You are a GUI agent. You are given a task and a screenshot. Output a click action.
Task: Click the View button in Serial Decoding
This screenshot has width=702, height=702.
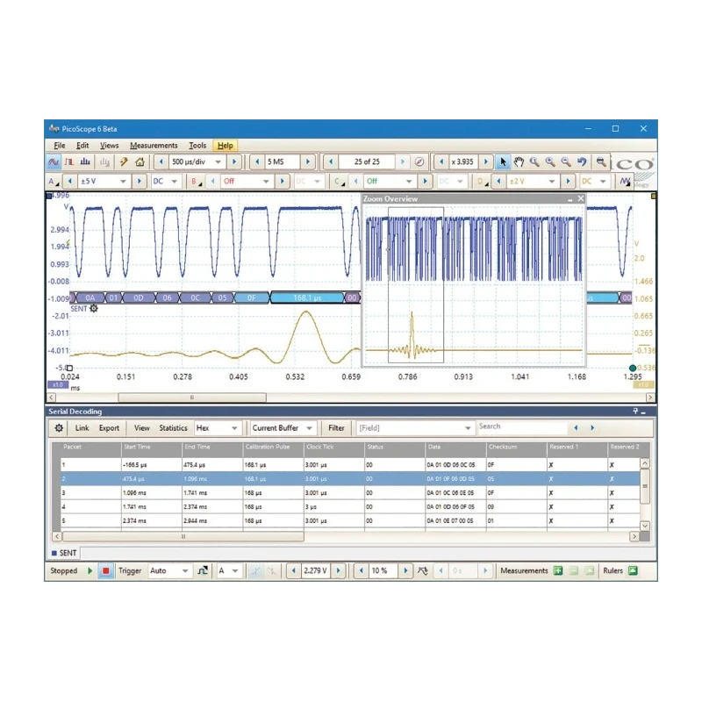(142, 428)
